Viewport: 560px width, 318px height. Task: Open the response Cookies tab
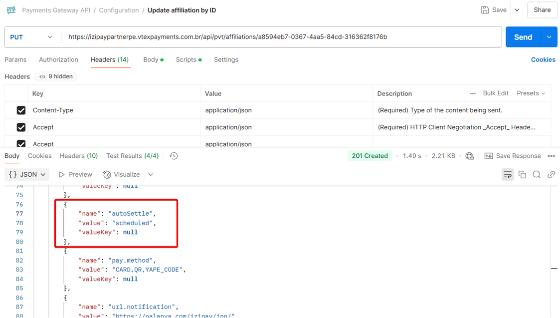pyautogui.click(x=39, y=156)
